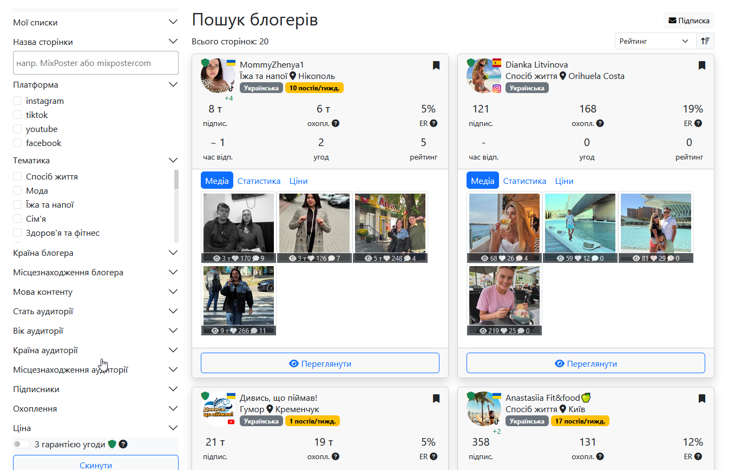The height and width of the screenshot is (470, 735).
Task: Bookmark the Dianka Litvinova card
Action: (702, 65)
